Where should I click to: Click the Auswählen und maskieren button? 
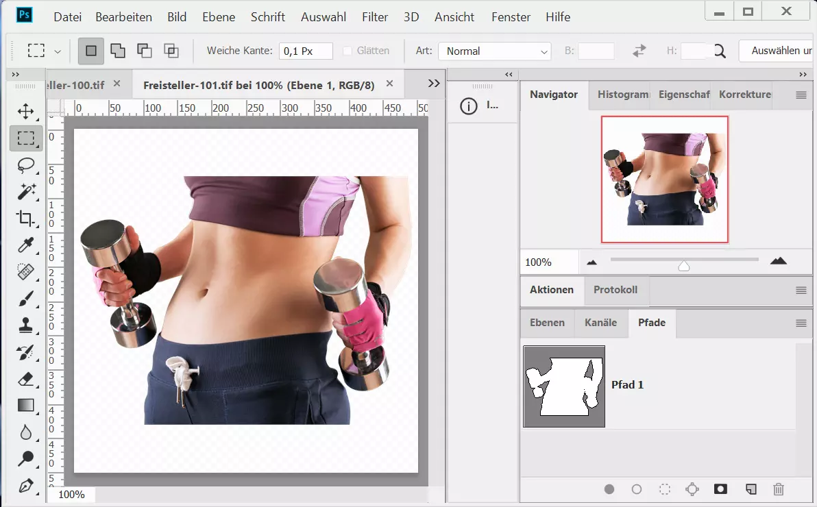click(779, 51)
